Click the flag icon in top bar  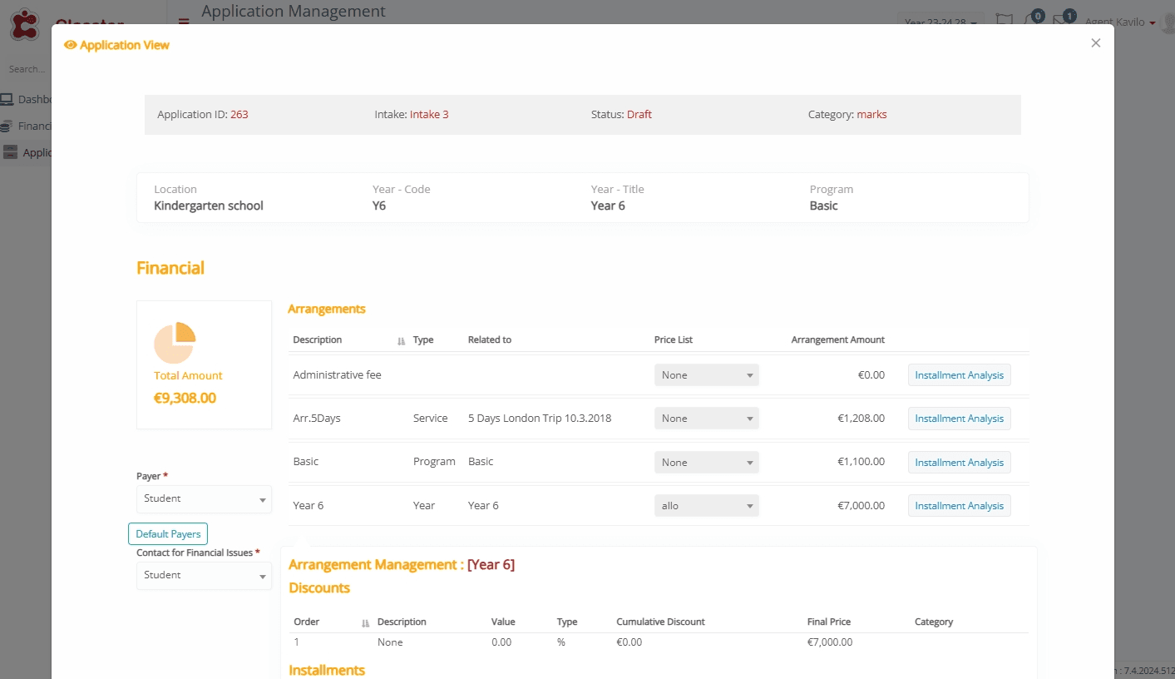[x=1005, y=20]
